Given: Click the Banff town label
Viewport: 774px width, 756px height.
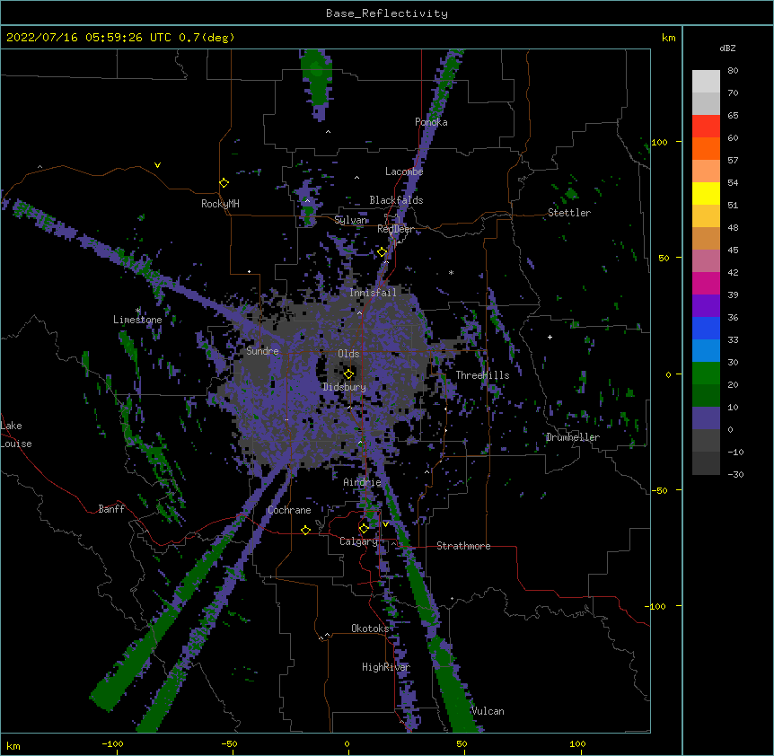Looking at the screenshot, I should [111, 509].
